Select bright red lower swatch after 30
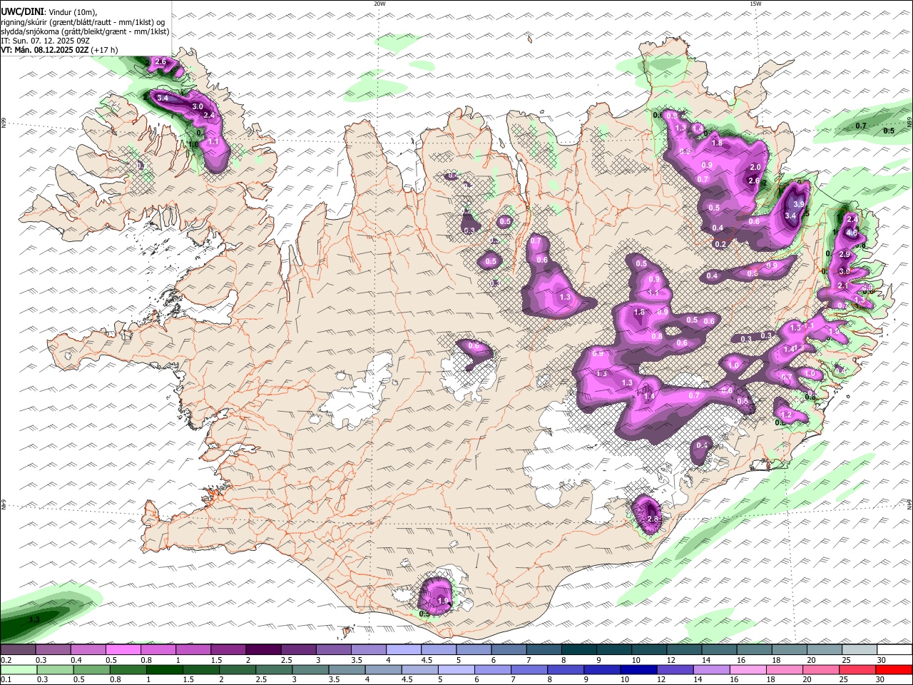 tap(894, 669)
